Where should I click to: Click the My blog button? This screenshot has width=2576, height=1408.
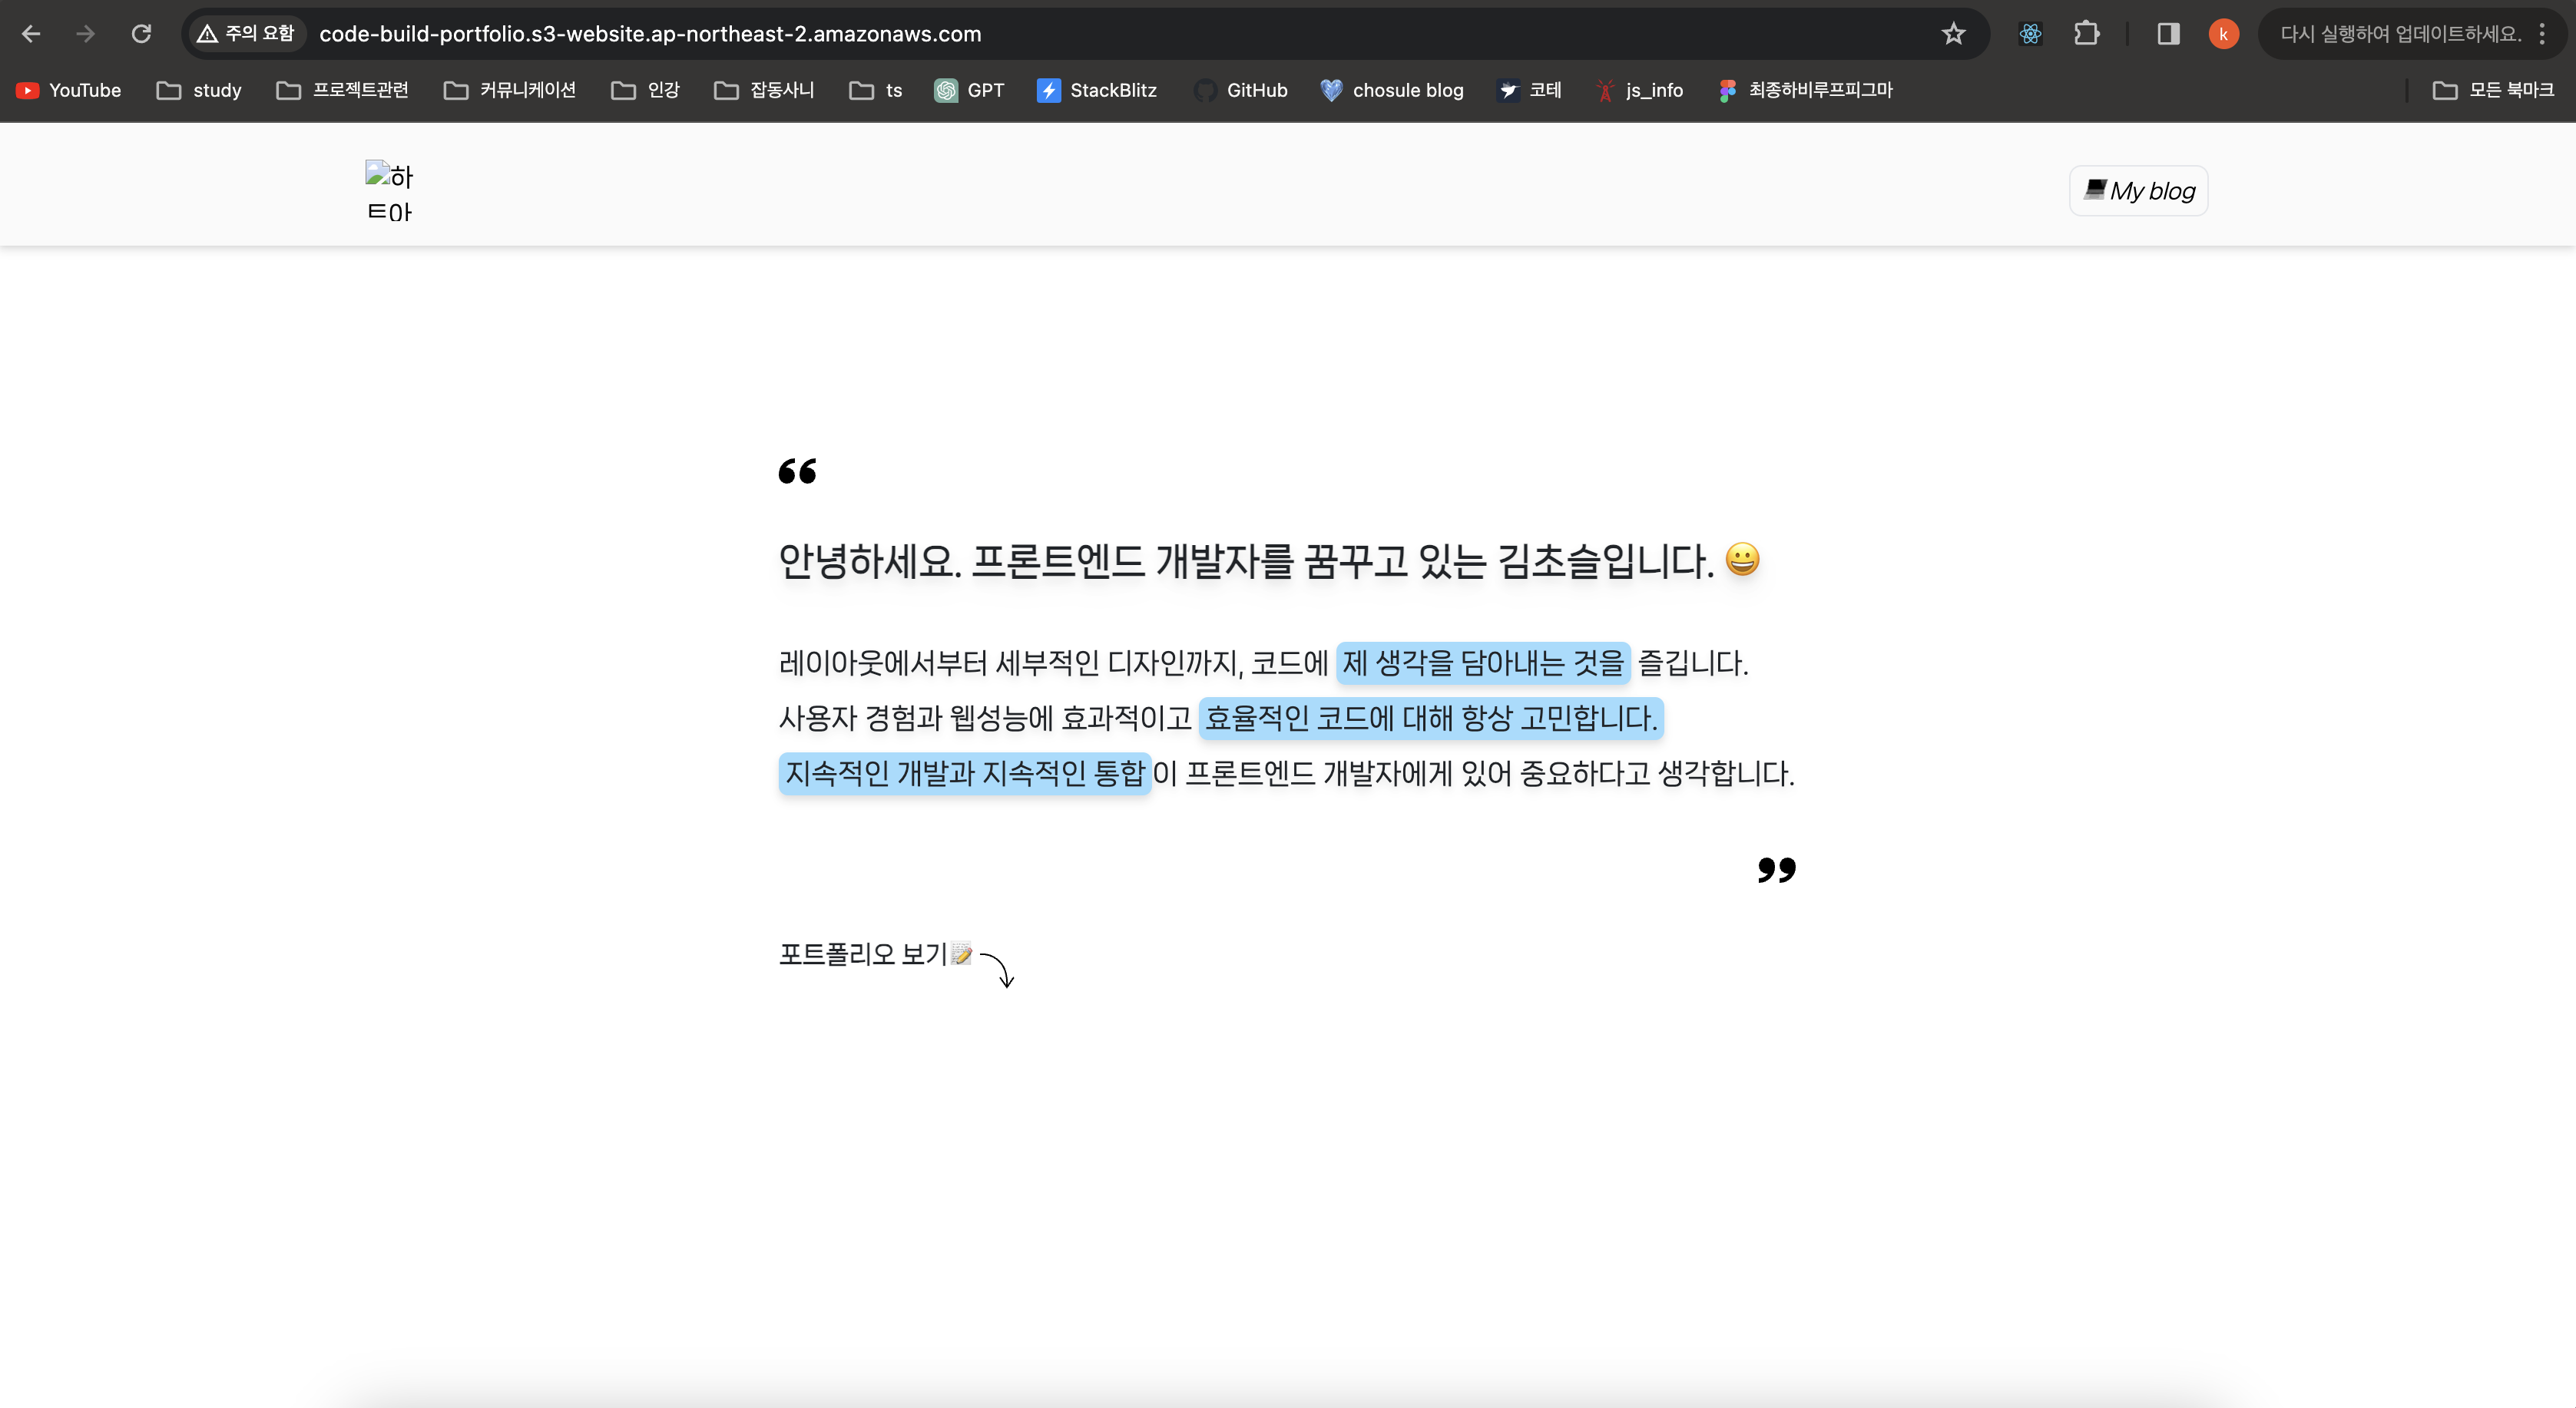(x=2138, y=191)
